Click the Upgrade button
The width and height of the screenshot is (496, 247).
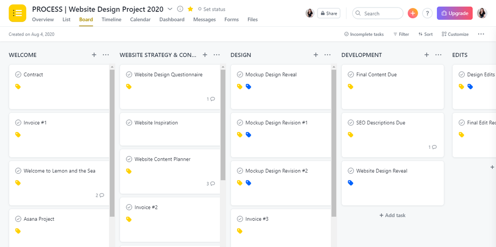click(454, 13)
